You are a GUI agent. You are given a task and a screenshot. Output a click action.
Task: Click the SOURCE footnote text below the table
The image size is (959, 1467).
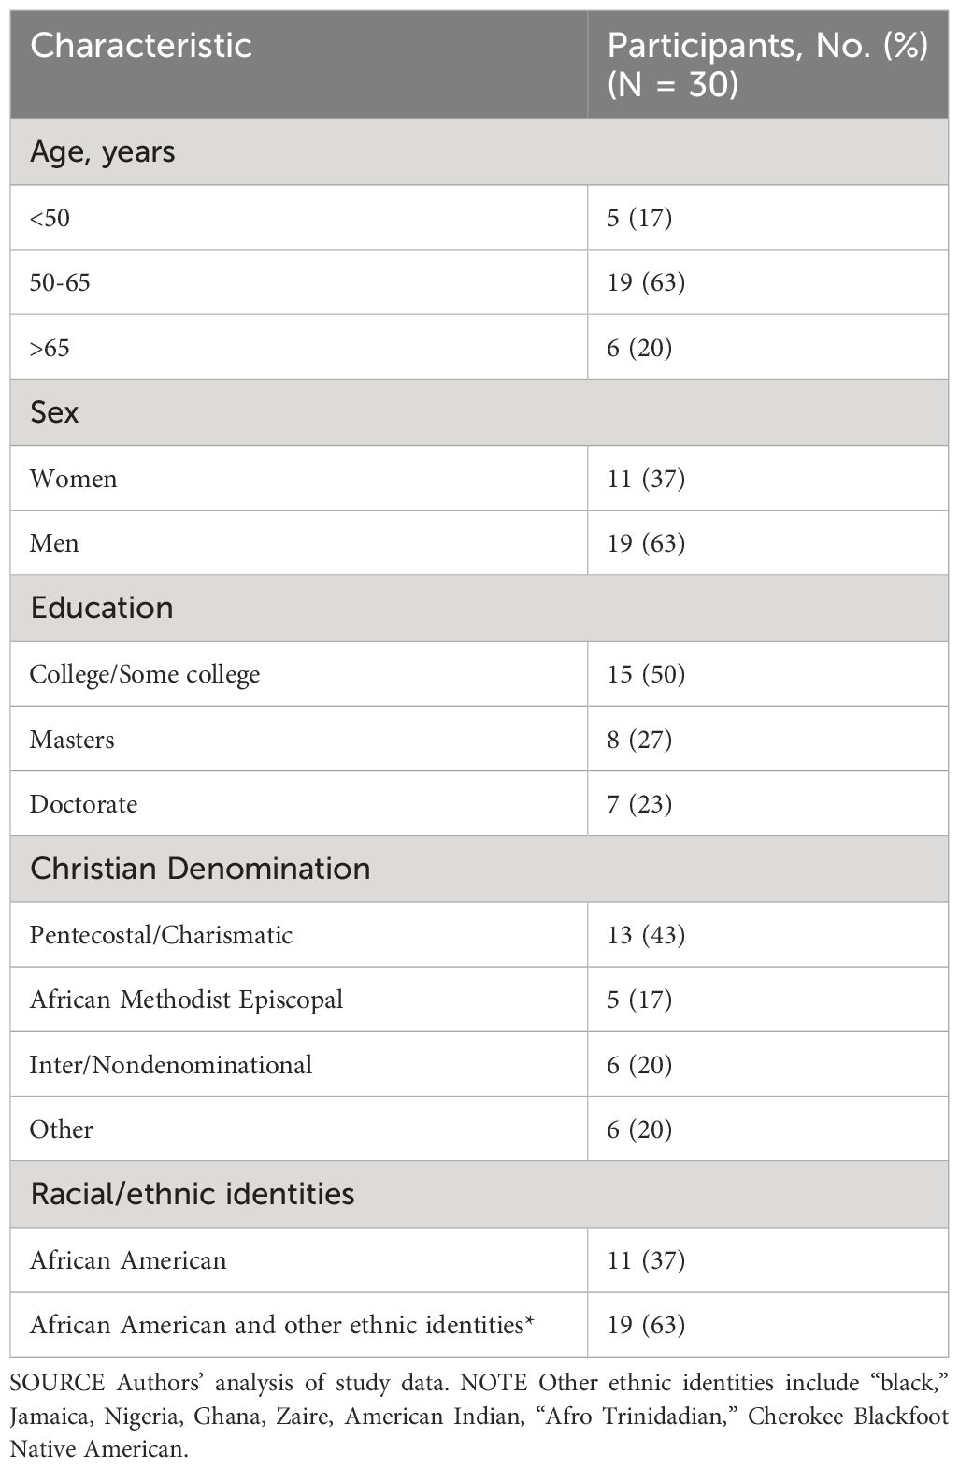[x=479, y=1416]
